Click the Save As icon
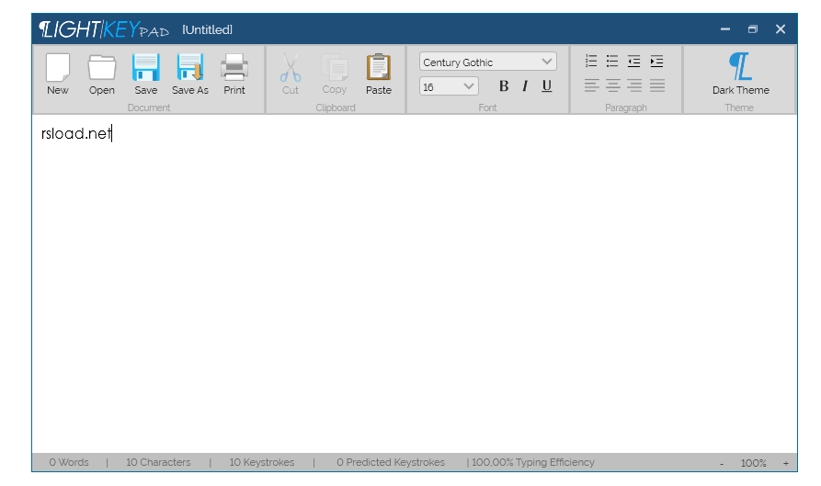 pos(190,73)
